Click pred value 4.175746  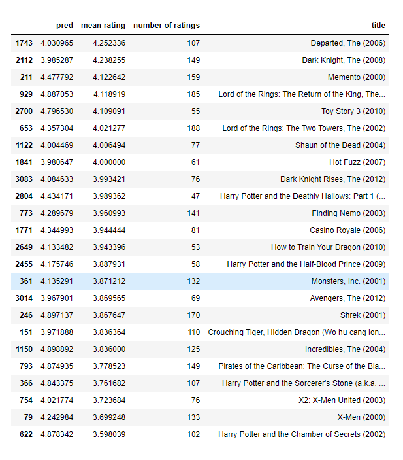point(57,264)
